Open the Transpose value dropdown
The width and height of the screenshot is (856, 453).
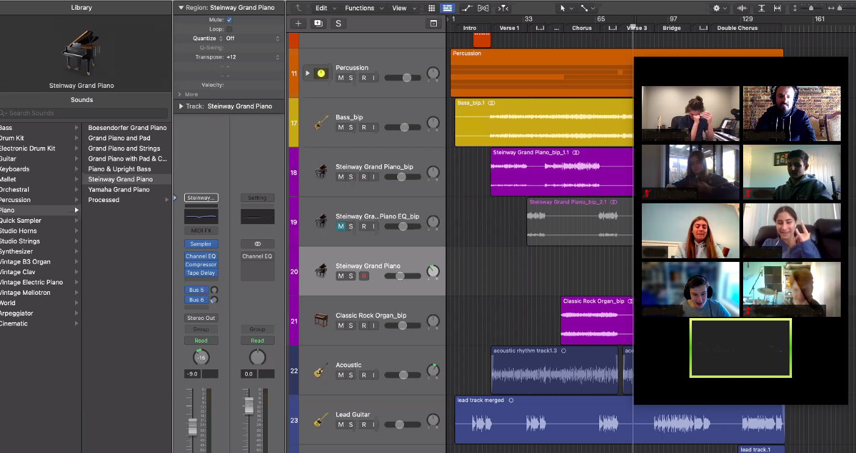(253, 57)
